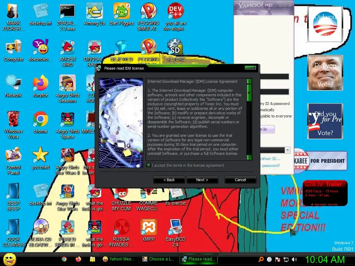Viewport: 355px width, 266px height.
Task: Open the Control Panel desktop icon
Action: (x=14, y=161)
